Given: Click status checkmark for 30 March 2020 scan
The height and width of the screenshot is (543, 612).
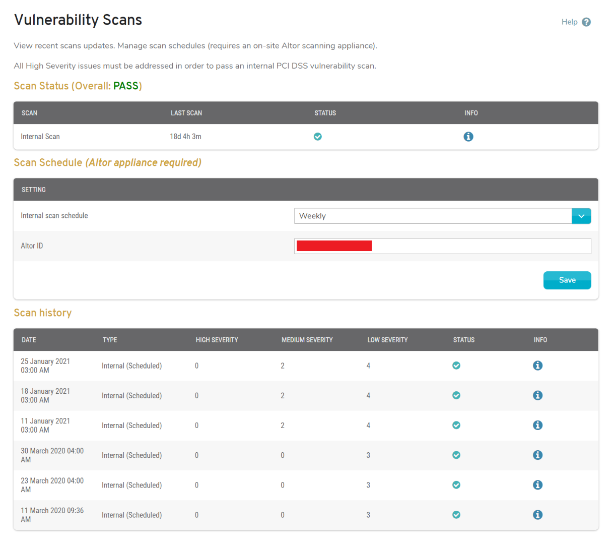Looking at the screenshot, I should (456, 455).
